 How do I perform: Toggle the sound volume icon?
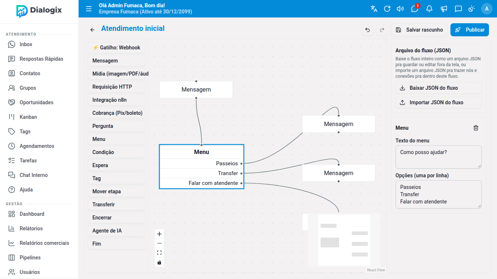(x=400, y=9)
